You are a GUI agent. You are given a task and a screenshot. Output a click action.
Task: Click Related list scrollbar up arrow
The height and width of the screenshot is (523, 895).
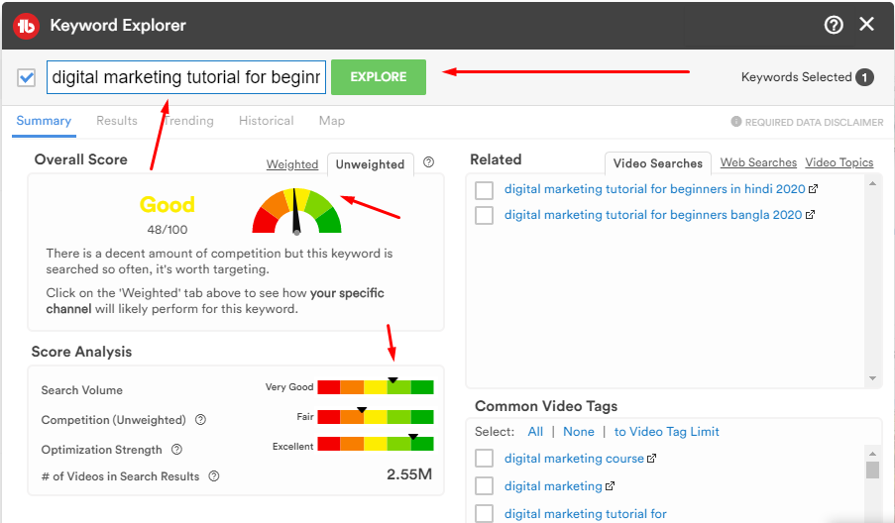click(x=872, y=183)
